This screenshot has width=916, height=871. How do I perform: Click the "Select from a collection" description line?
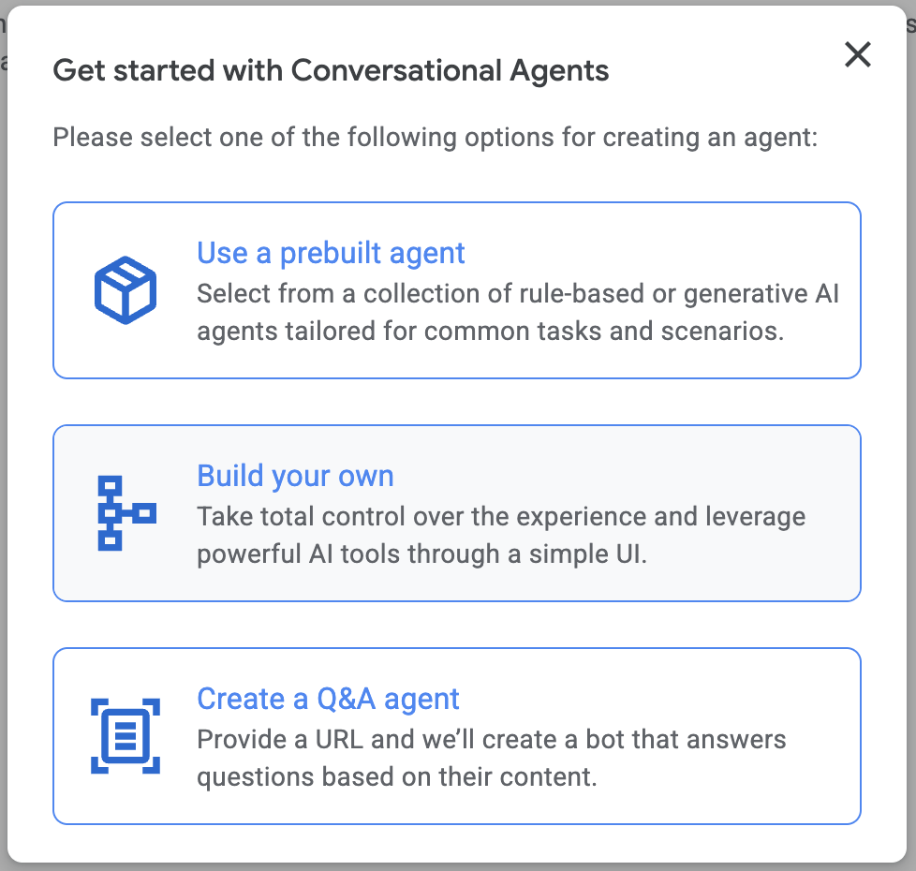(517, 294)
